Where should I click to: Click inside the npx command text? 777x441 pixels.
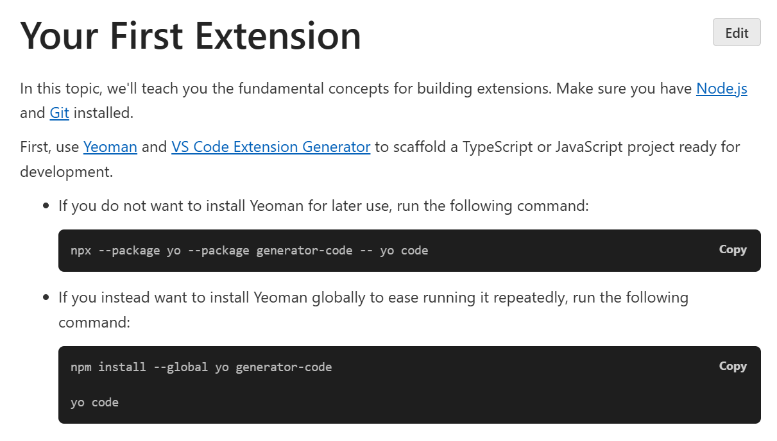pyautogui.click(x=249, y=251)
